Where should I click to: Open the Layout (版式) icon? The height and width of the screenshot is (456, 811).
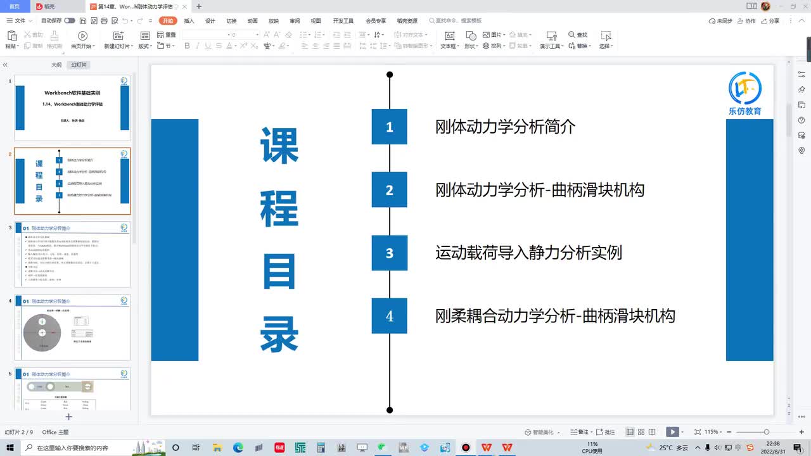point(145,35)
